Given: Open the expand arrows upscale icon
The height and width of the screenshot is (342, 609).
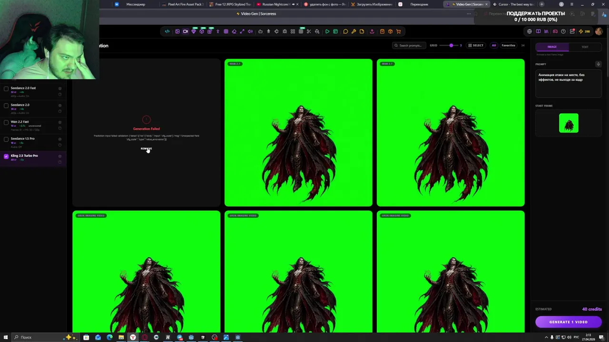Looking at the screenshot, I should coord(242,31).
